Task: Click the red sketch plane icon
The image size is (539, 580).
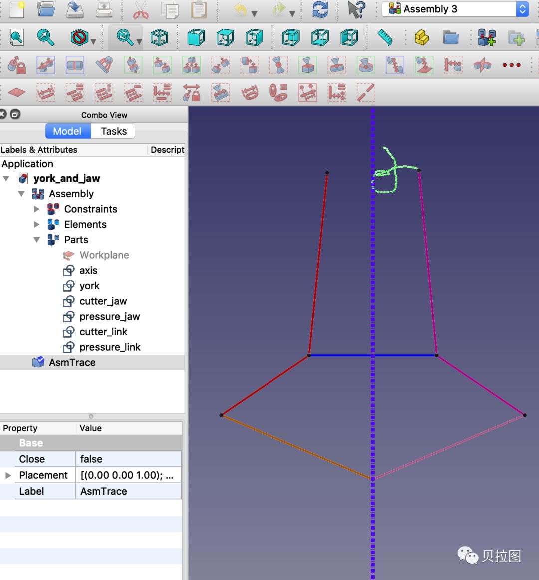Action: point(16,92)
